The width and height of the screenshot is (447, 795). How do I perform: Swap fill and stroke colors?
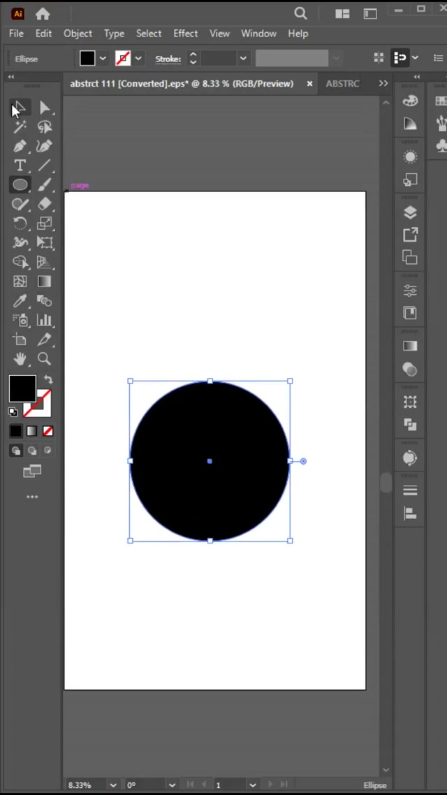point(48,379)
